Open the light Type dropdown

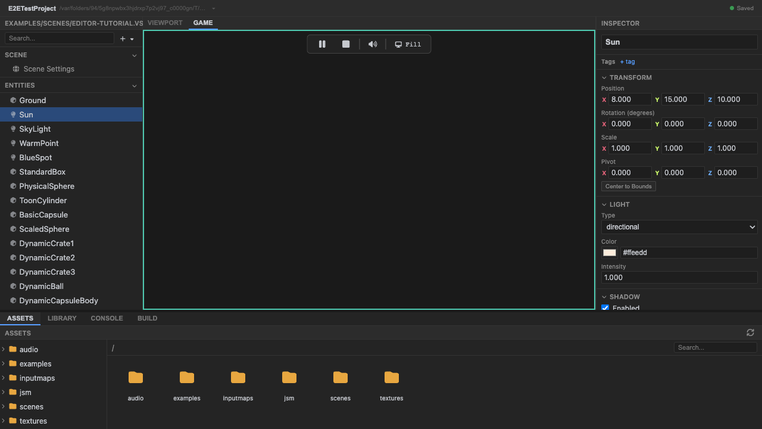[x=679, y=227]
